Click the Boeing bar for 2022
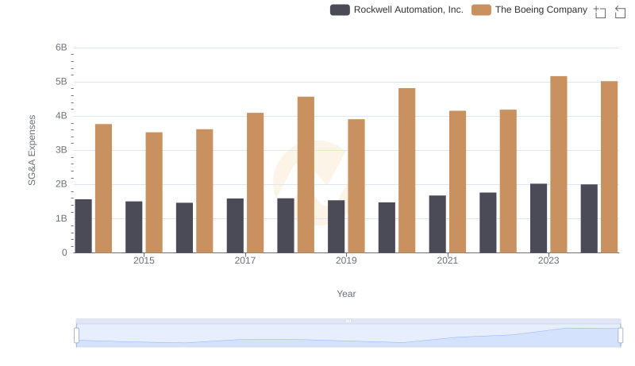 508,181
